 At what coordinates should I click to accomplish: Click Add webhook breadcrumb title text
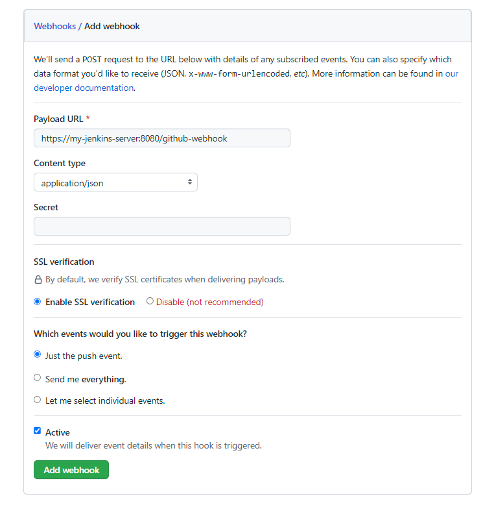coord(112,26)
